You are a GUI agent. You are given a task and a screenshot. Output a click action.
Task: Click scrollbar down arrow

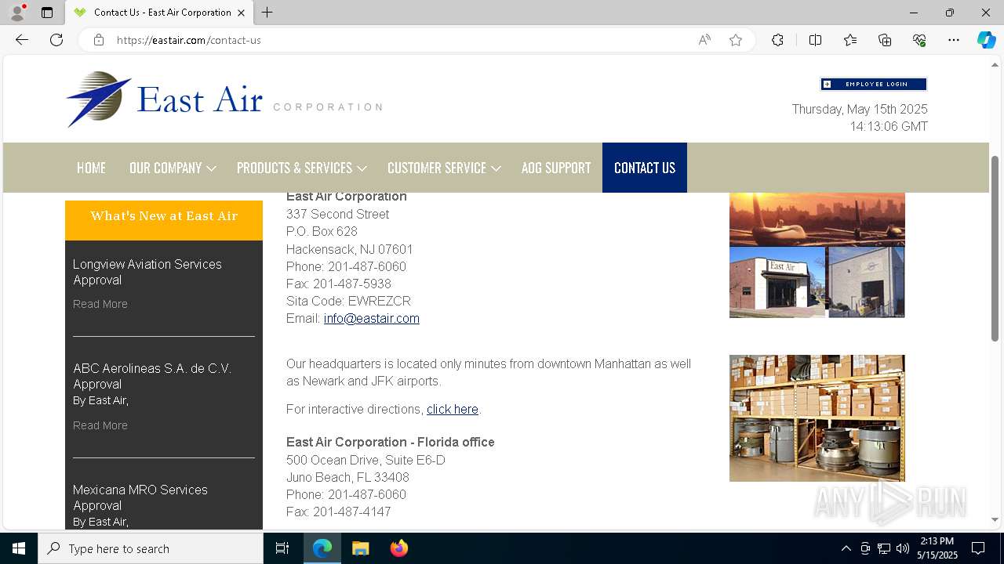pos(995,519)
